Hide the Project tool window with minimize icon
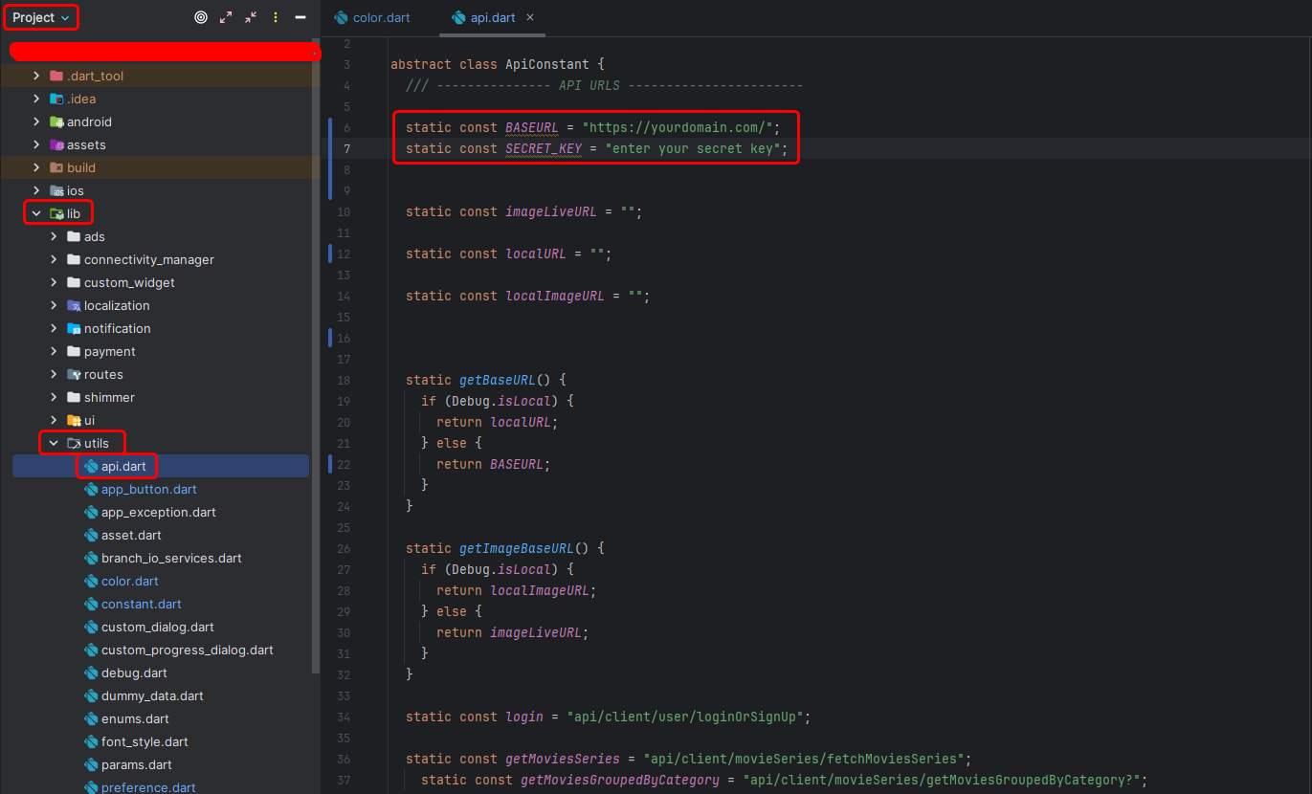Screen dimensions: 1312x794 click(300, 17)
